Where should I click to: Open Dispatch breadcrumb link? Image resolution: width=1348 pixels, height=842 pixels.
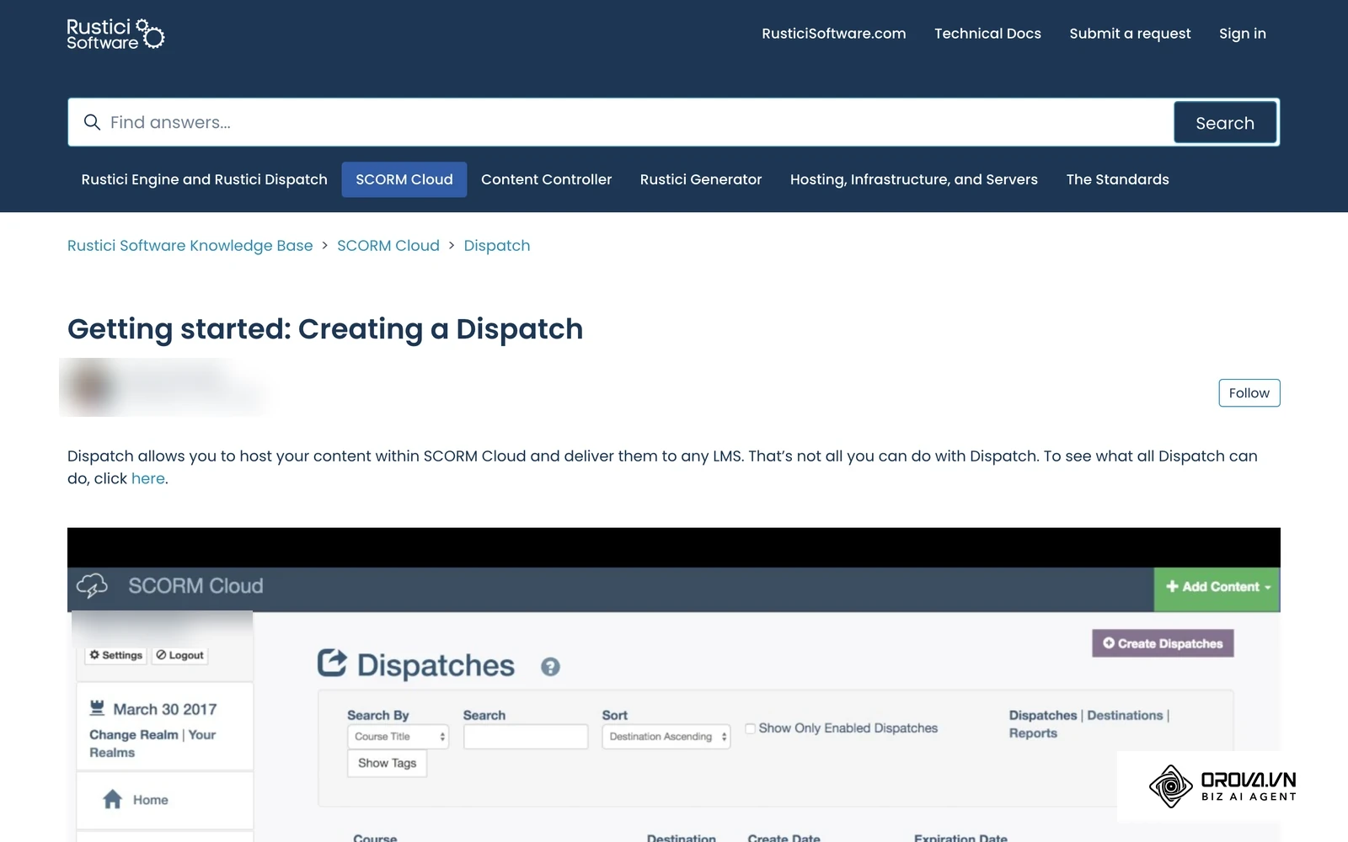pos(497,246)
